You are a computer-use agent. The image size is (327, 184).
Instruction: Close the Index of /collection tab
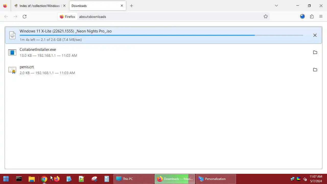click(64, 6)
